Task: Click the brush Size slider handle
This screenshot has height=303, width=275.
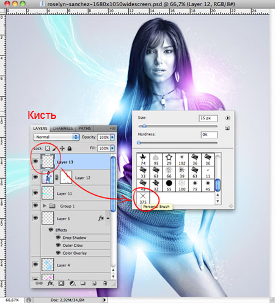Action: tap(144, 126)
